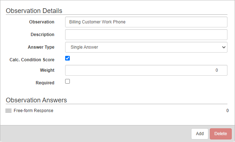
Task: Click inside the Weight number field
Action: tap(146, 70)
